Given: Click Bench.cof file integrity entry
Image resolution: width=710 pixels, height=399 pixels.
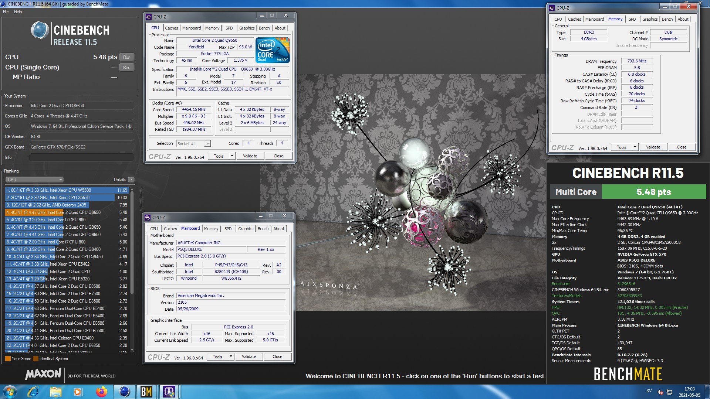Looking at the screenshot, I should [561, 284].
